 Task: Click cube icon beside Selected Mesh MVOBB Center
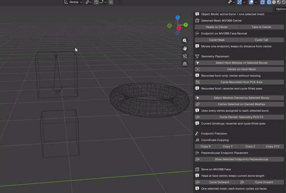coord(197,21)
